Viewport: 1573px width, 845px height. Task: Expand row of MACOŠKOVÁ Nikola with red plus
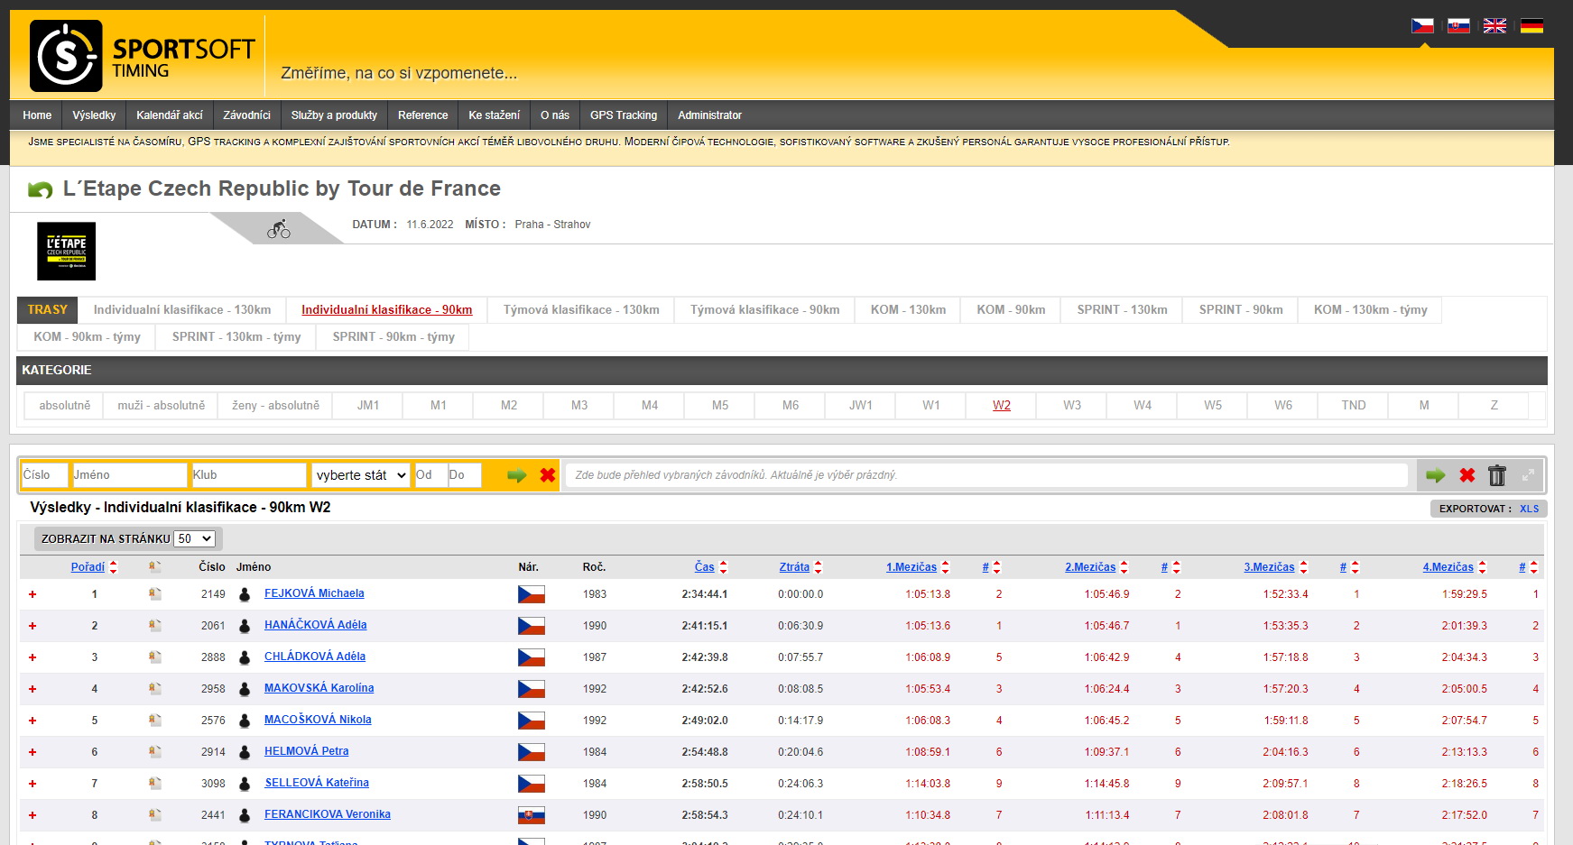pyautogui.click(x=32, y=721)
